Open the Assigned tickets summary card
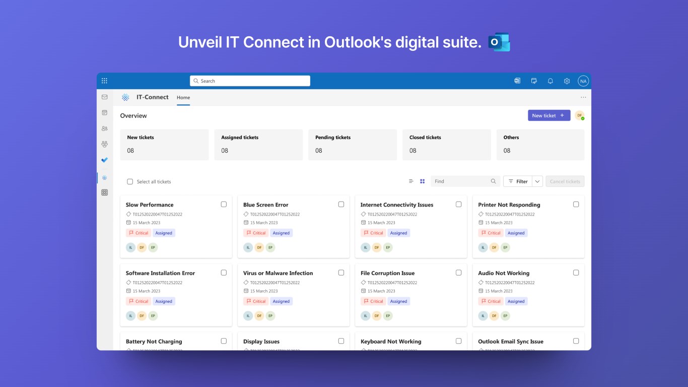The image size is (688, 387). [x=258, y=145]
